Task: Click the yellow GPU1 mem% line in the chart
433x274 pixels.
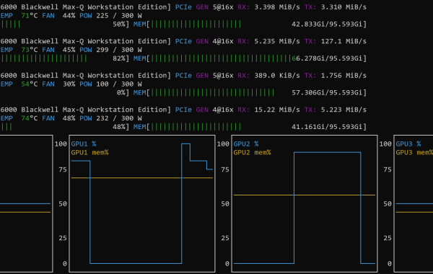Action: pos(142,178)
